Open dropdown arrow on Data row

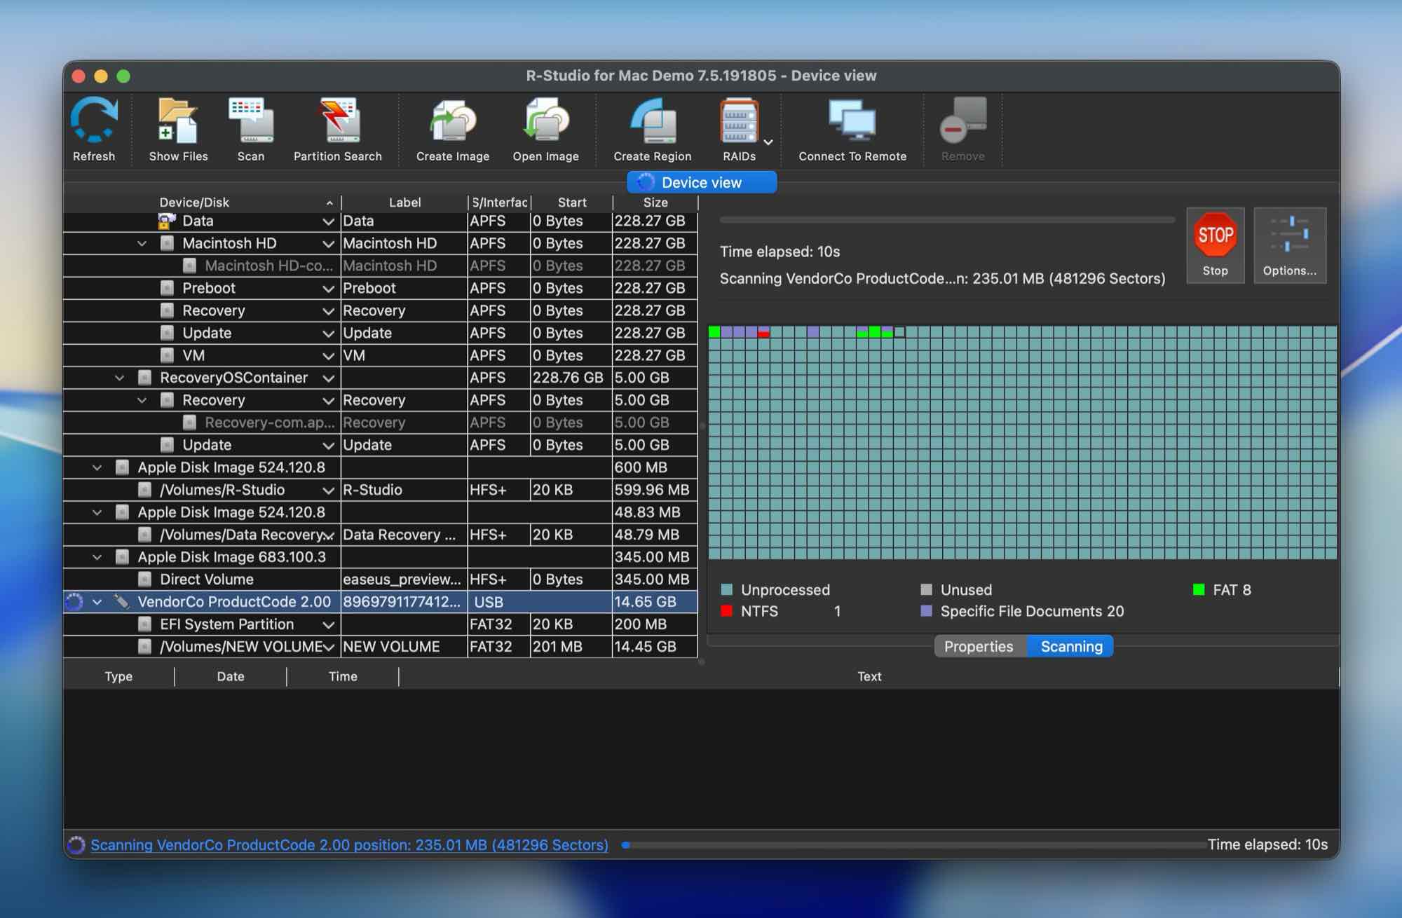point(328,221)
